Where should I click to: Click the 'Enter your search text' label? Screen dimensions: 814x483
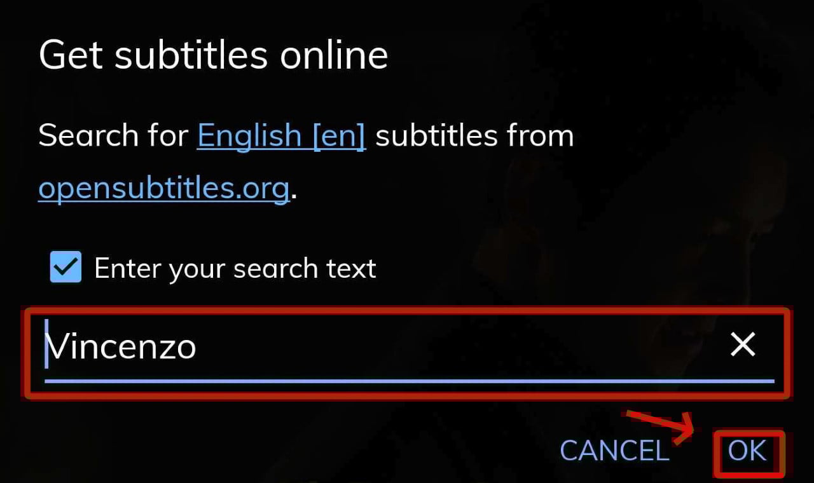235,269
